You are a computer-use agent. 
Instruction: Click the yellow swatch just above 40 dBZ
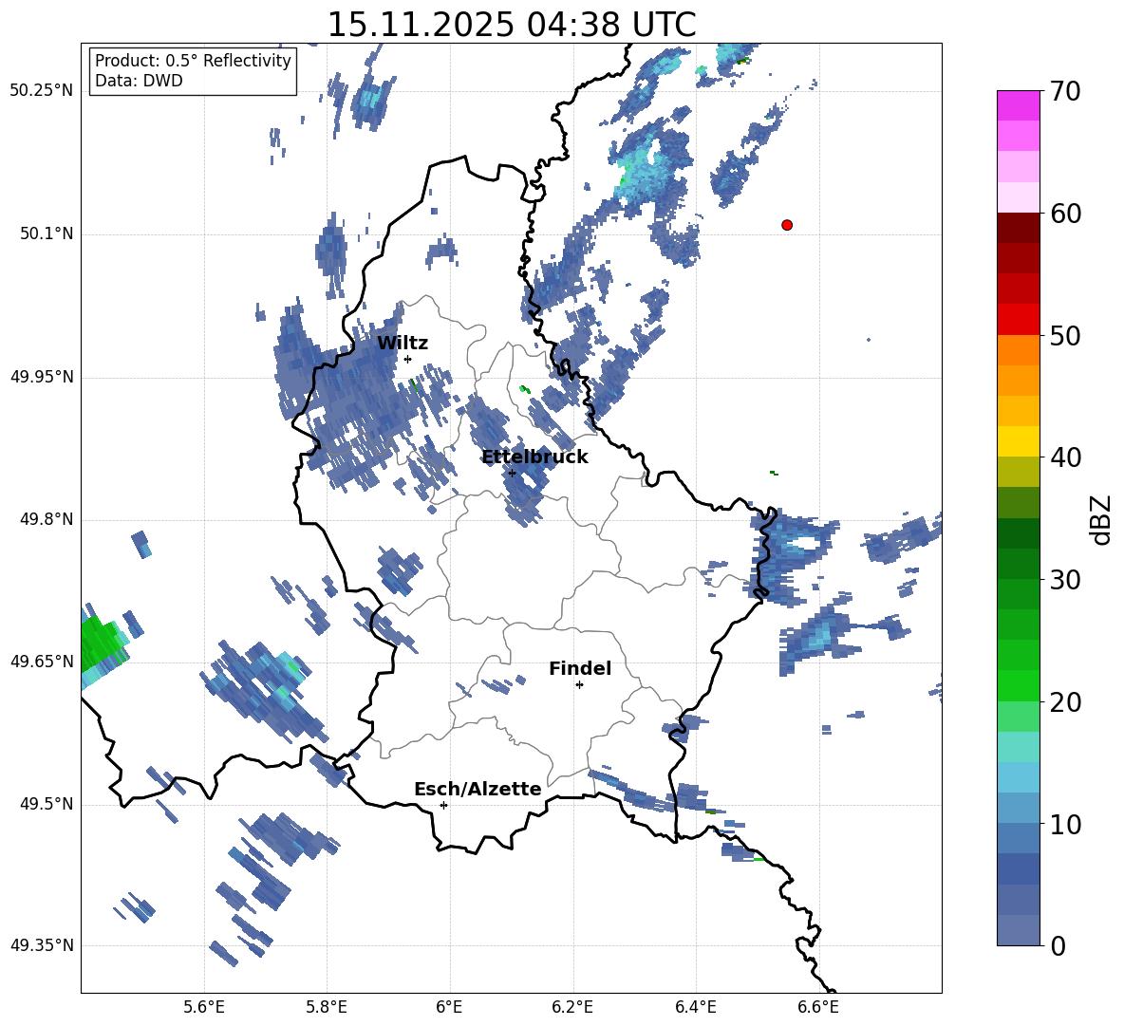point(1018,441)
